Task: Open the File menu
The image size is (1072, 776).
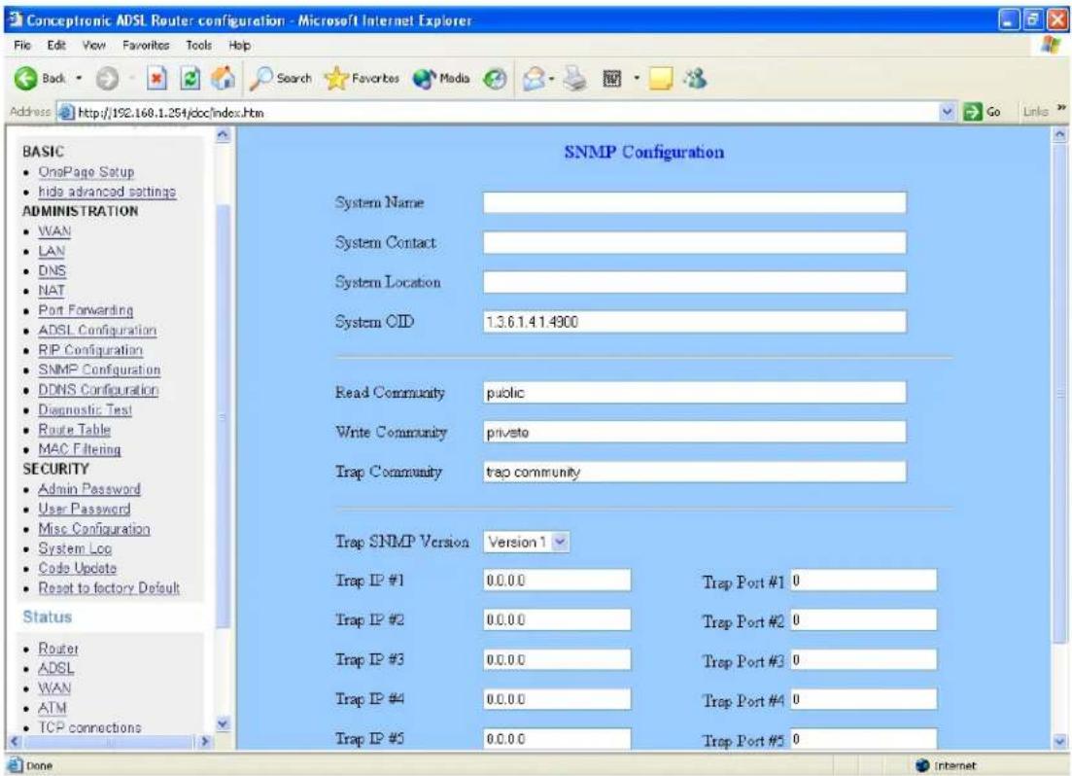Action: [22, 45]
